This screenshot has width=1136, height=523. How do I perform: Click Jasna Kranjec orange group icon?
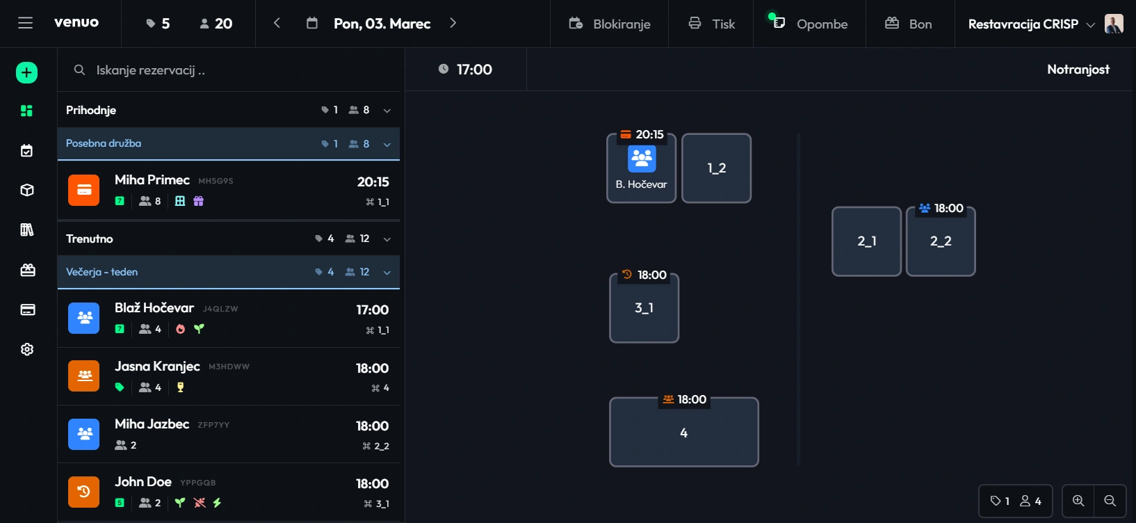(x=83, y=376)
